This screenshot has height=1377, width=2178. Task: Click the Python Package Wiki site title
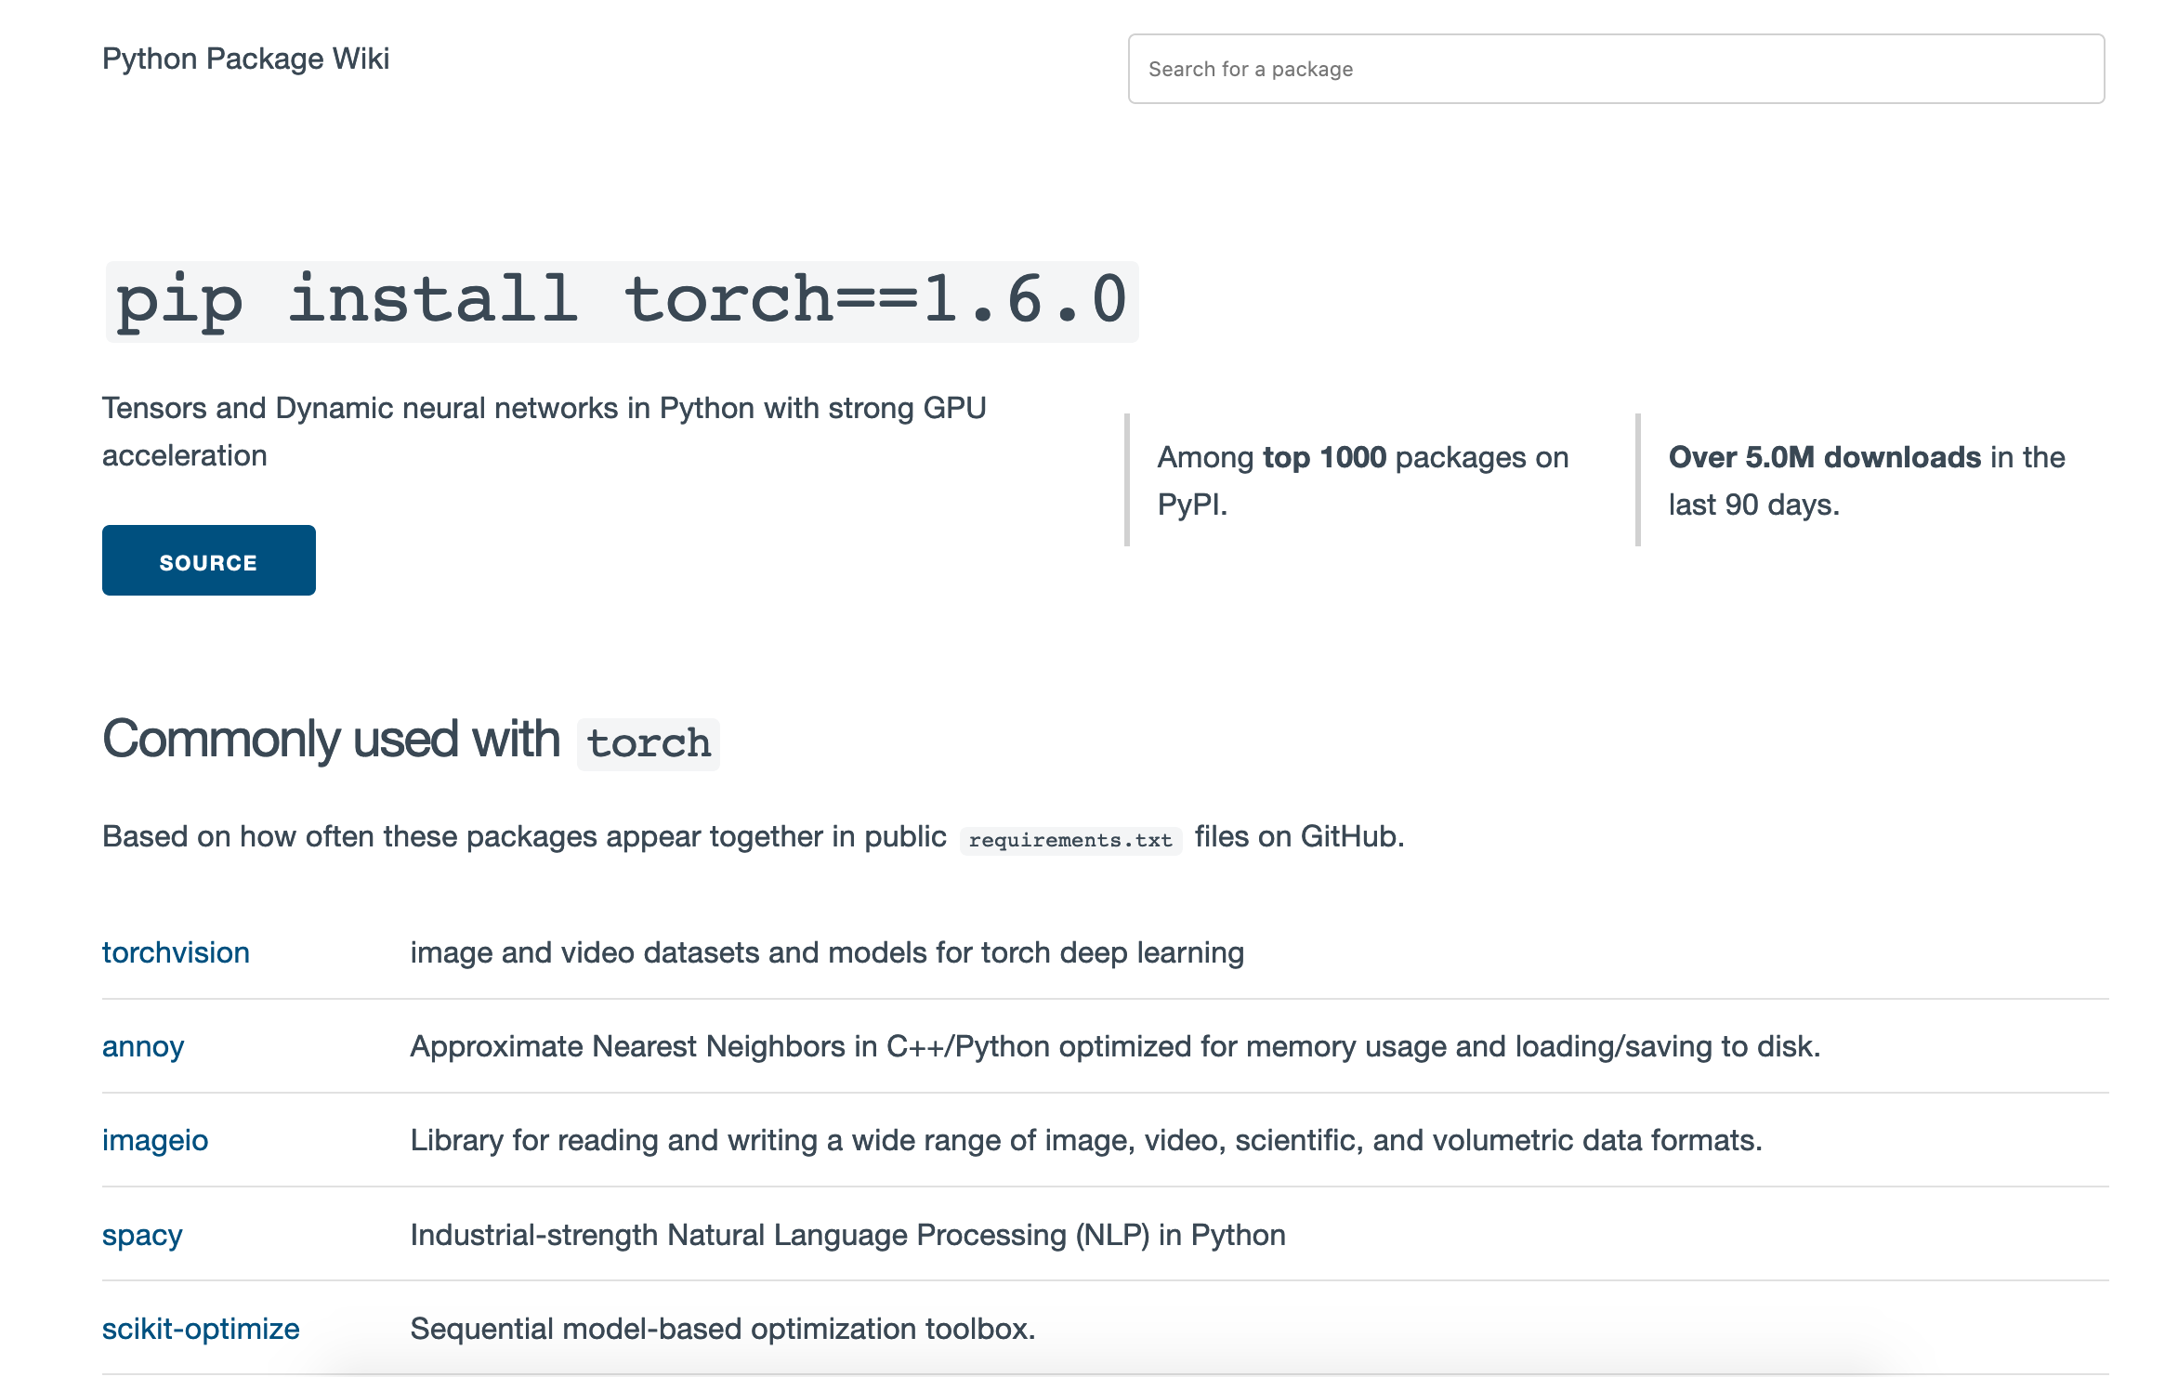tap(246, 58)
